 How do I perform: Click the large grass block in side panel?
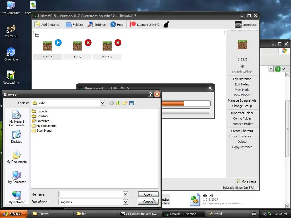[242, 45]
